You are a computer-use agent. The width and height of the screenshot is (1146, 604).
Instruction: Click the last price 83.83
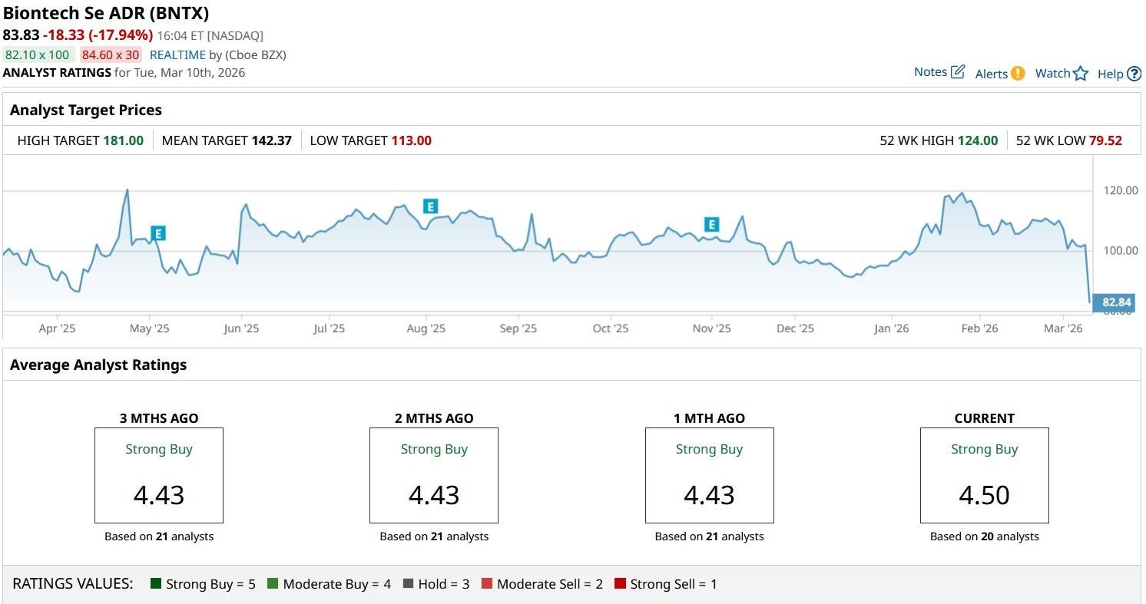pyautogui.click(x=21, y=35)
